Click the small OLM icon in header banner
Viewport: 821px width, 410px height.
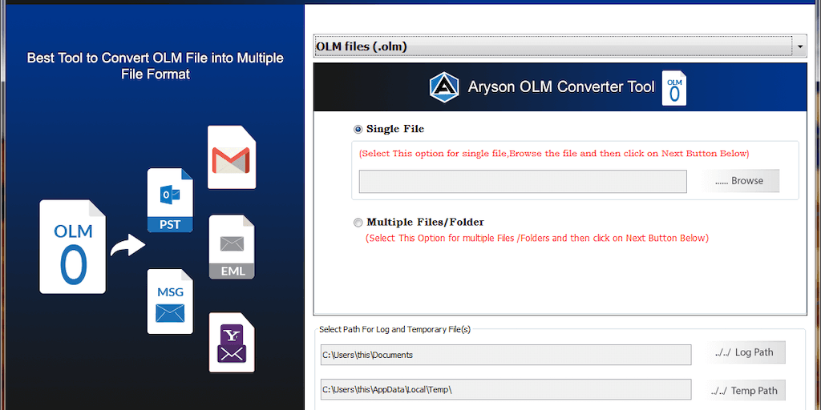[673, 88]
